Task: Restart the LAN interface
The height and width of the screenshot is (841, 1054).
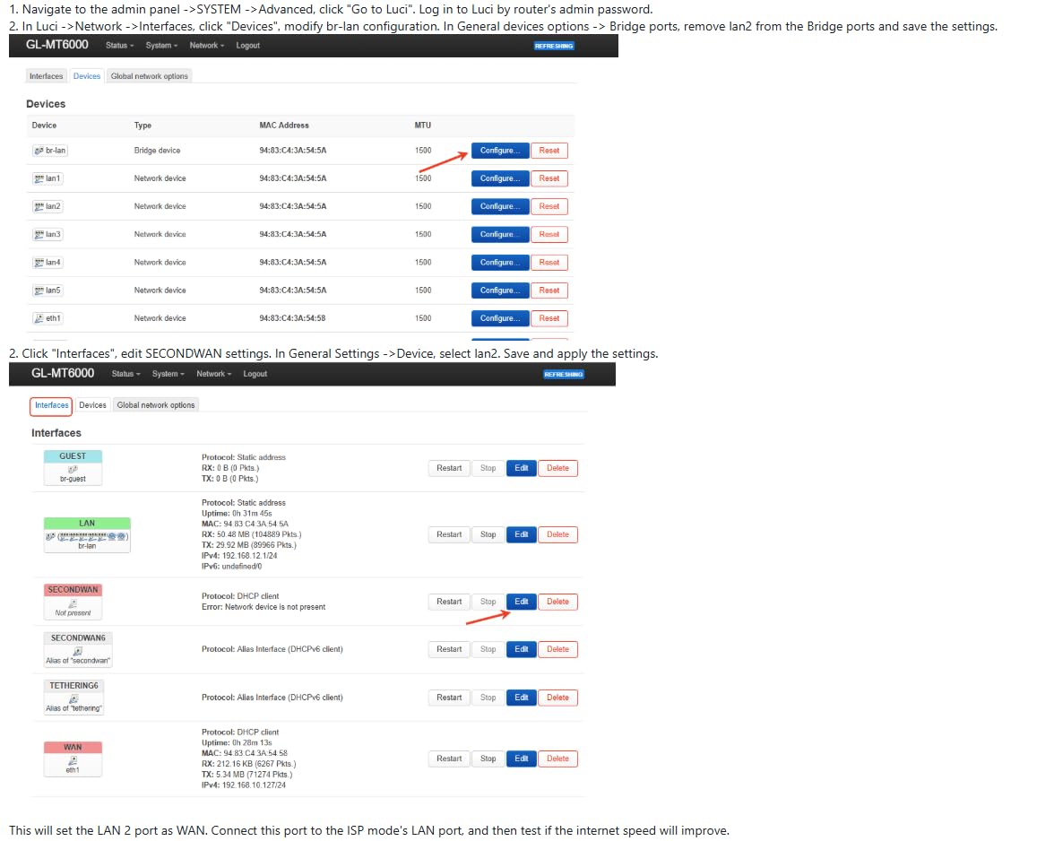Action: coord(449,534)
